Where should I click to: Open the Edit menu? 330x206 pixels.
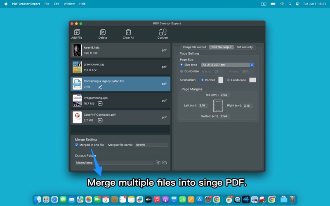coord(57,4)
